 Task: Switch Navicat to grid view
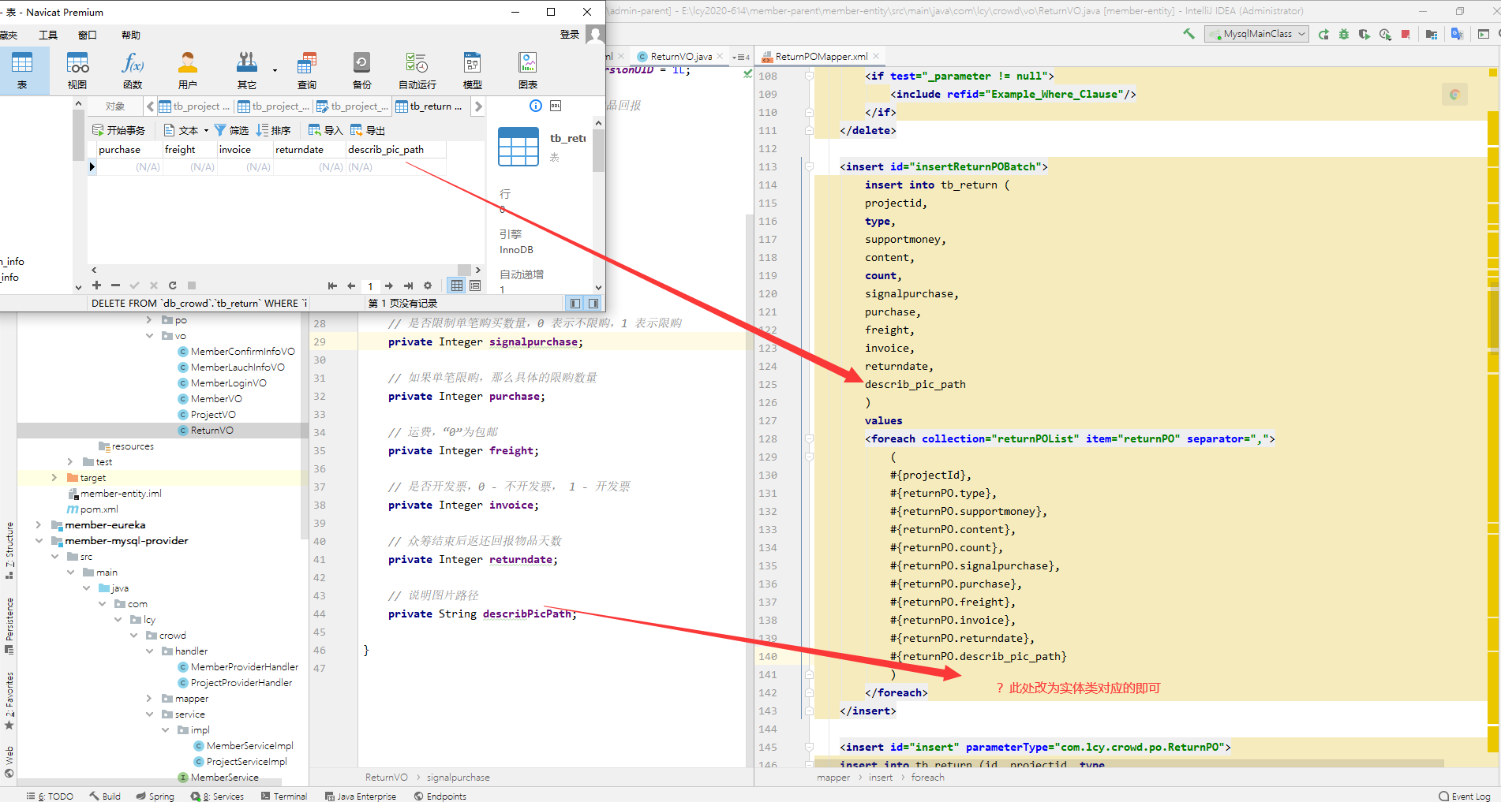(x=457, y=285)
